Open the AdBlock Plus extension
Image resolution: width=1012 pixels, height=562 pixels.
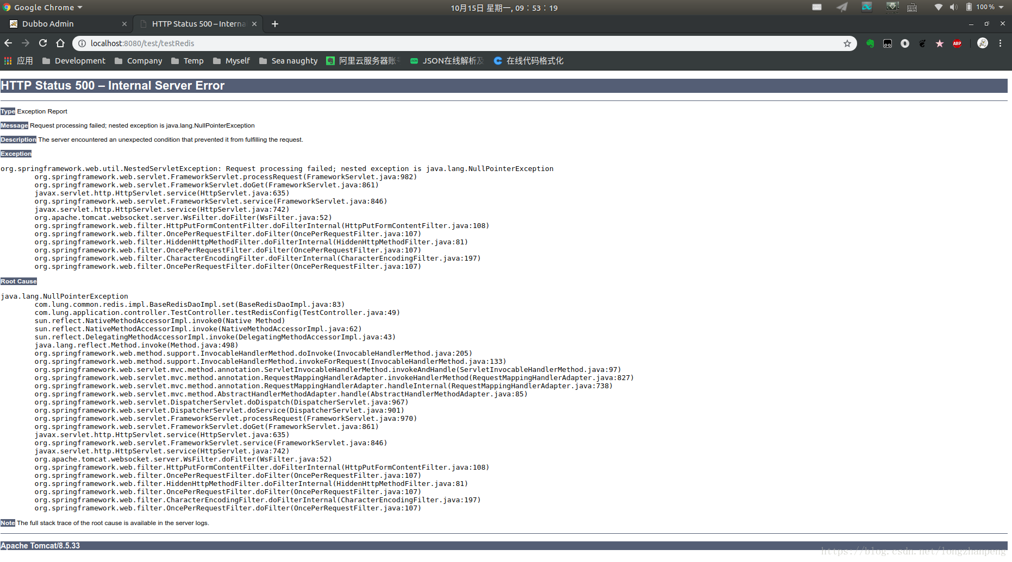click(957, 43)
